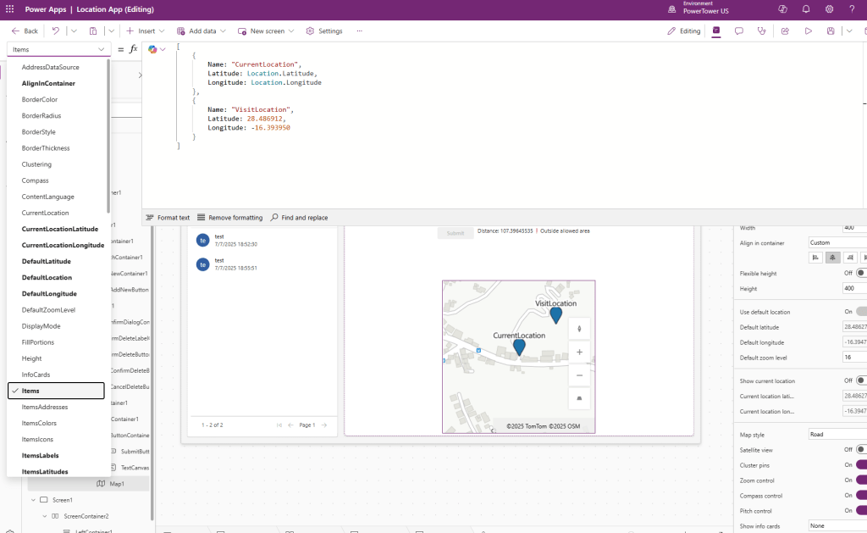
Task: Toggle the Cluster pins switch
Action: (861, 464)
